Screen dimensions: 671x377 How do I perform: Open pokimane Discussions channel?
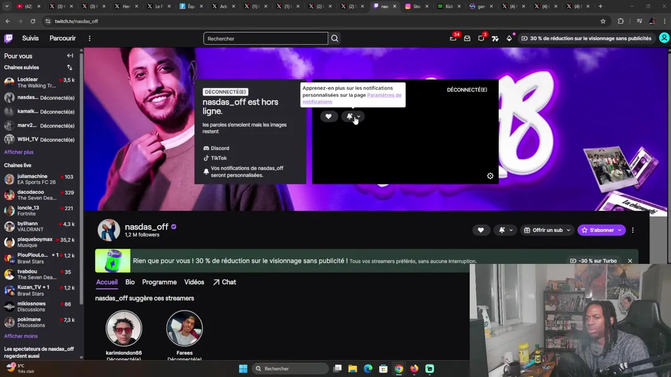pos(40,322)
